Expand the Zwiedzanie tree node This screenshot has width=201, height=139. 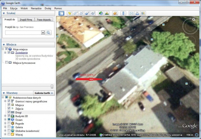coord(5,53)
